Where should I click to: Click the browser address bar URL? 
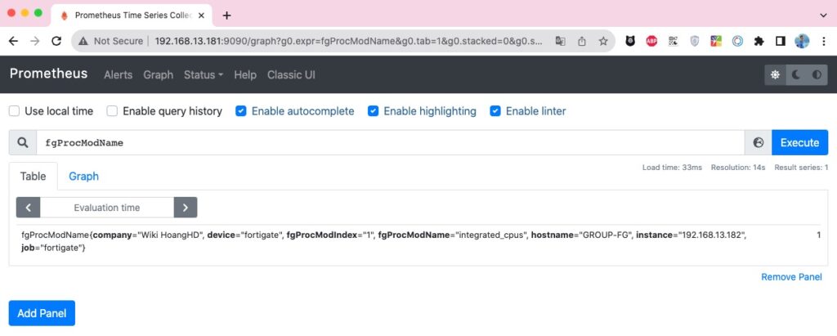(348, 41)
